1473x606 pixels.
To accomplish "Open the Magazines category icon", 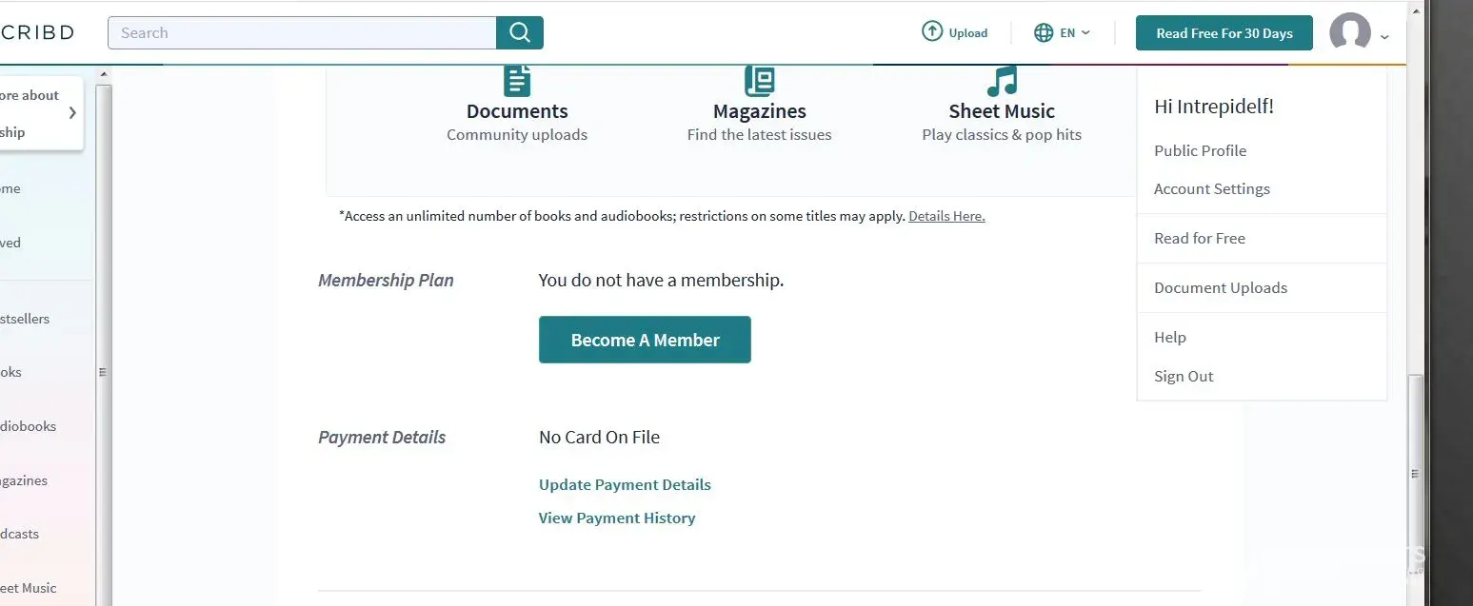I will pos(760,80).
